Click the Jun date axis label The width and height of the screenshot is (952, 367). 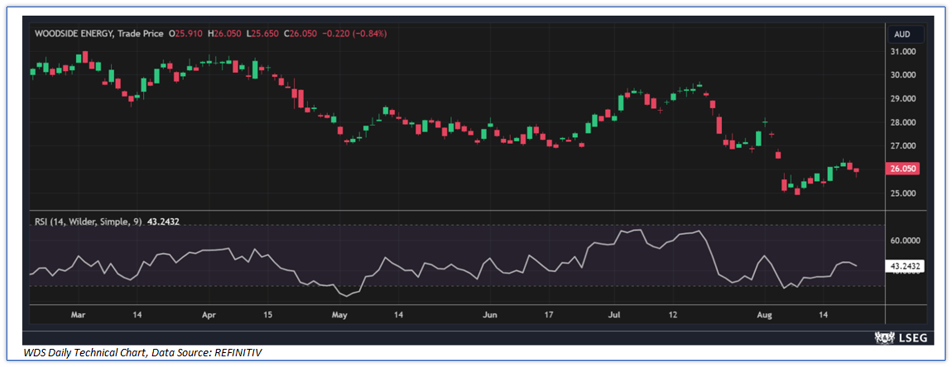coord(490,315)
